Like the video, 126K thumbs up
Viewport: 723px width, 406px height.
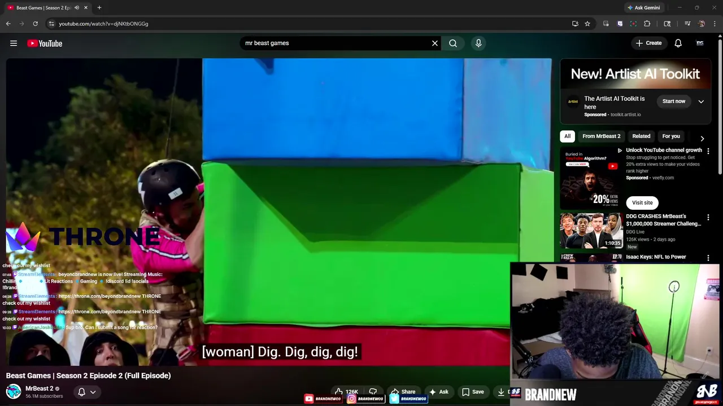point(346,392)
